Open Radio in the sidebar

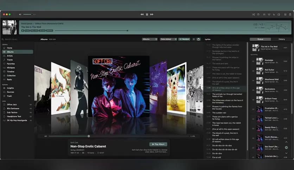(18, 80)
